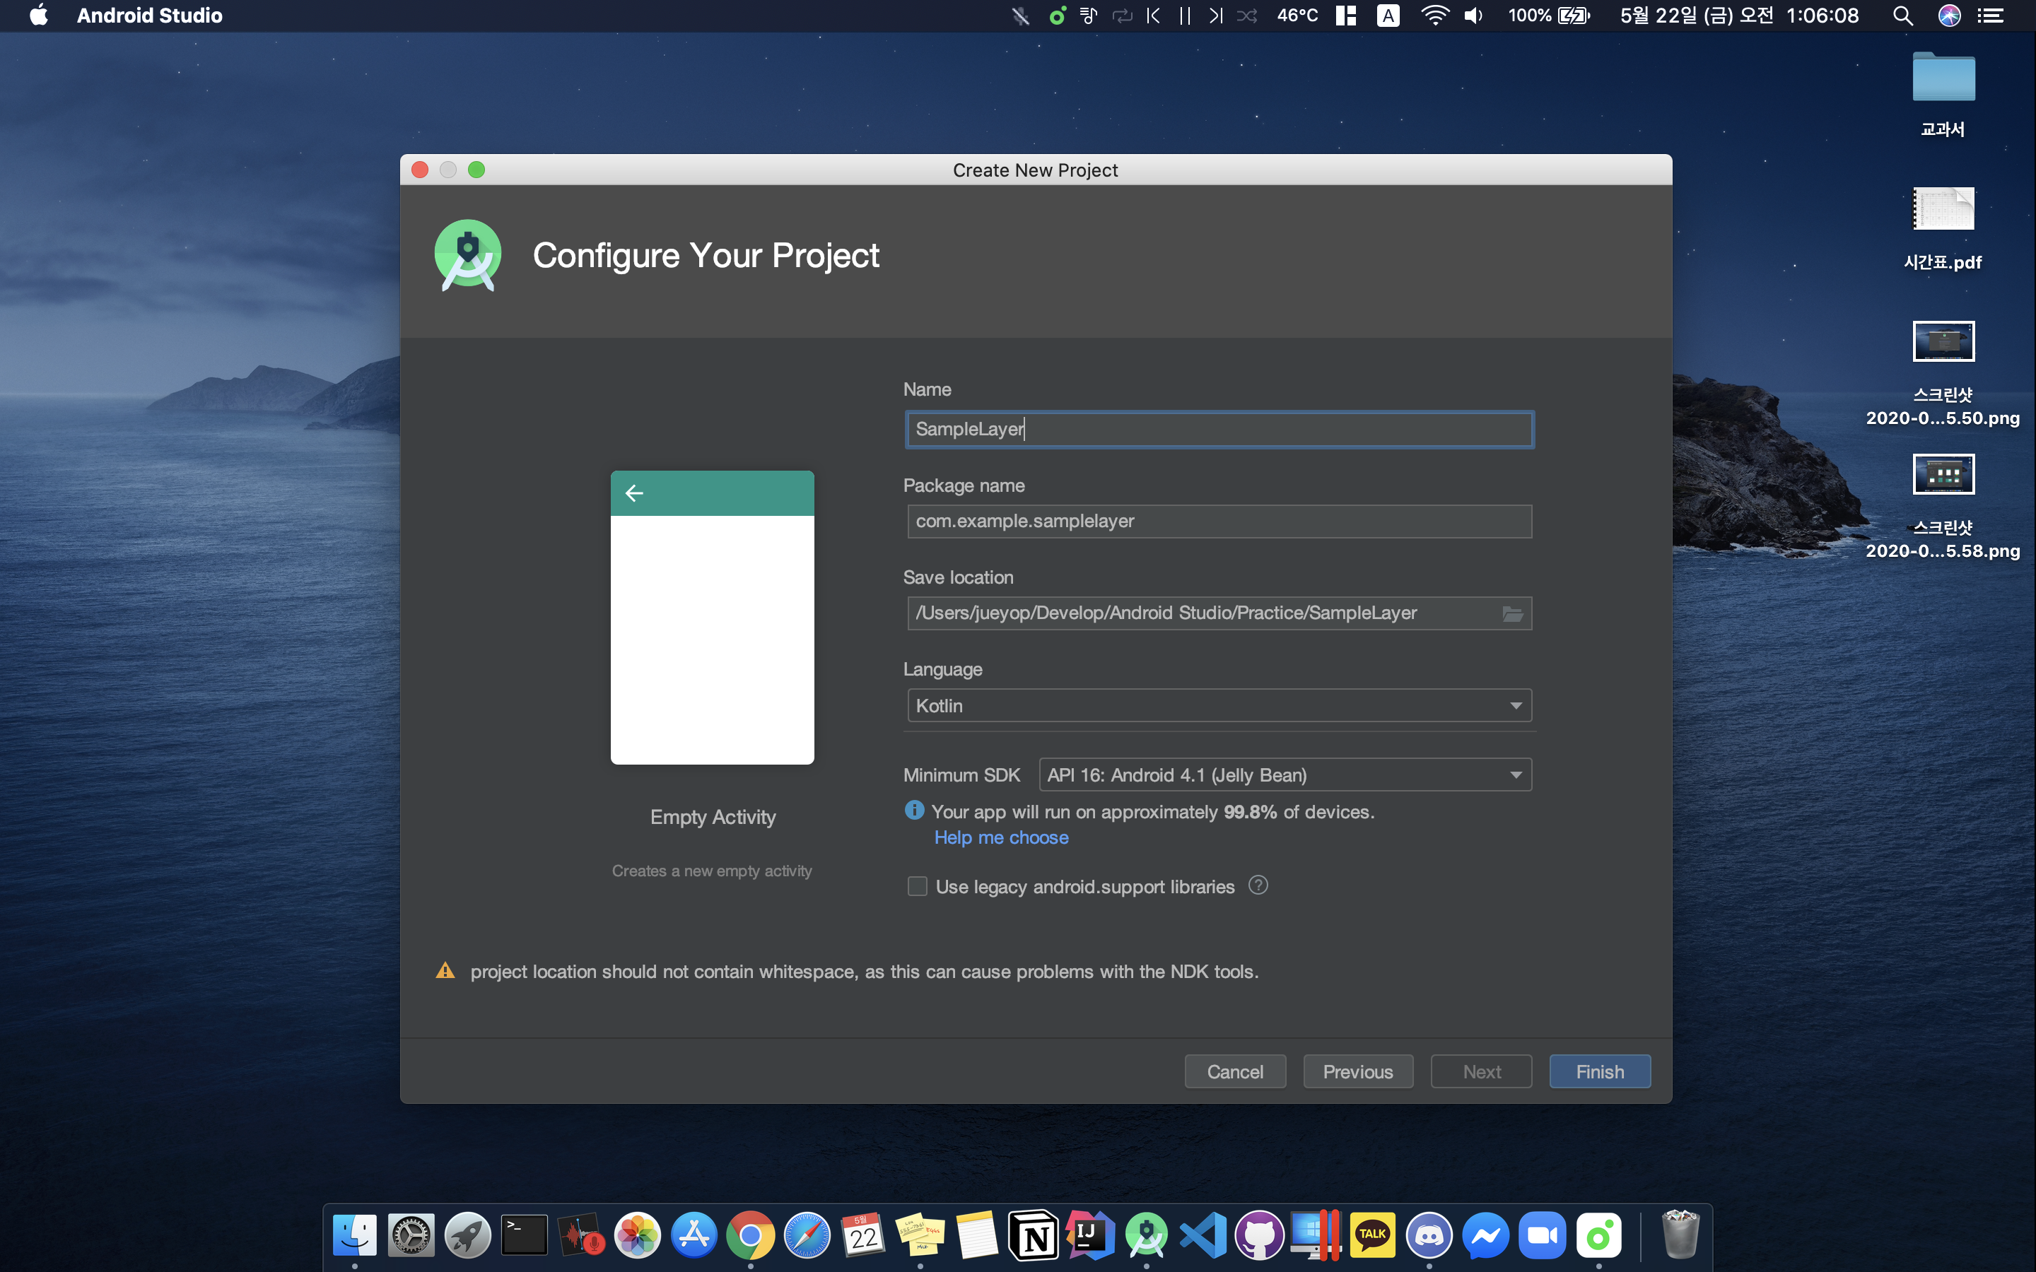Click the help question mark beside legacy libraries
The width and height of the screenshot is (2036, 1272).
point(1258,885)
